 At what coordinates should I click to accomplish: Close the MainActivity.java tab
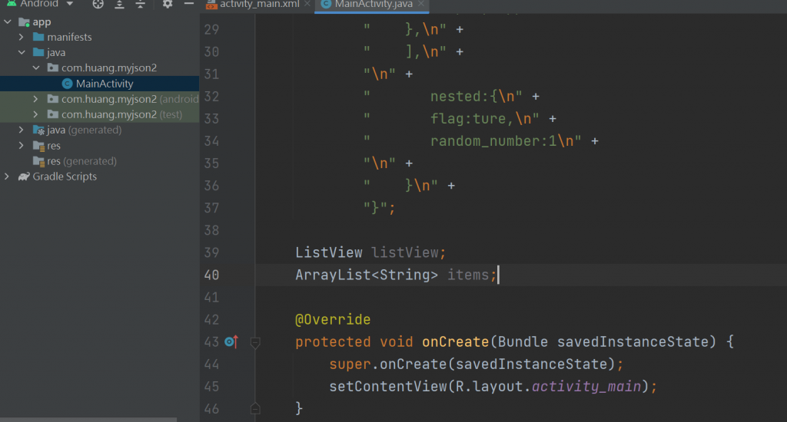[x=421, y=4]
